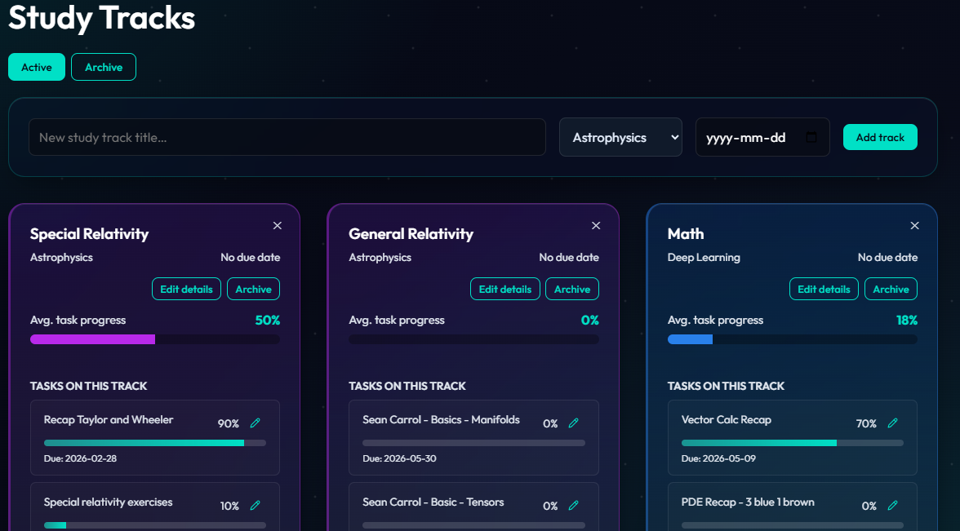
Task: Click Recap Taylor and Wheeler task name
Action: pyautogui.click(x=109, y=419)
